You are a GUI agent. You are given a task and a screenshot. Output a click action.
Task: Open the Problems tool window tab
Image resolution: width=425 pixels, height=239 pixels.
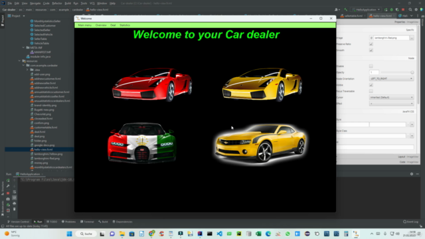pyautogui.click(x=68, y=222)
